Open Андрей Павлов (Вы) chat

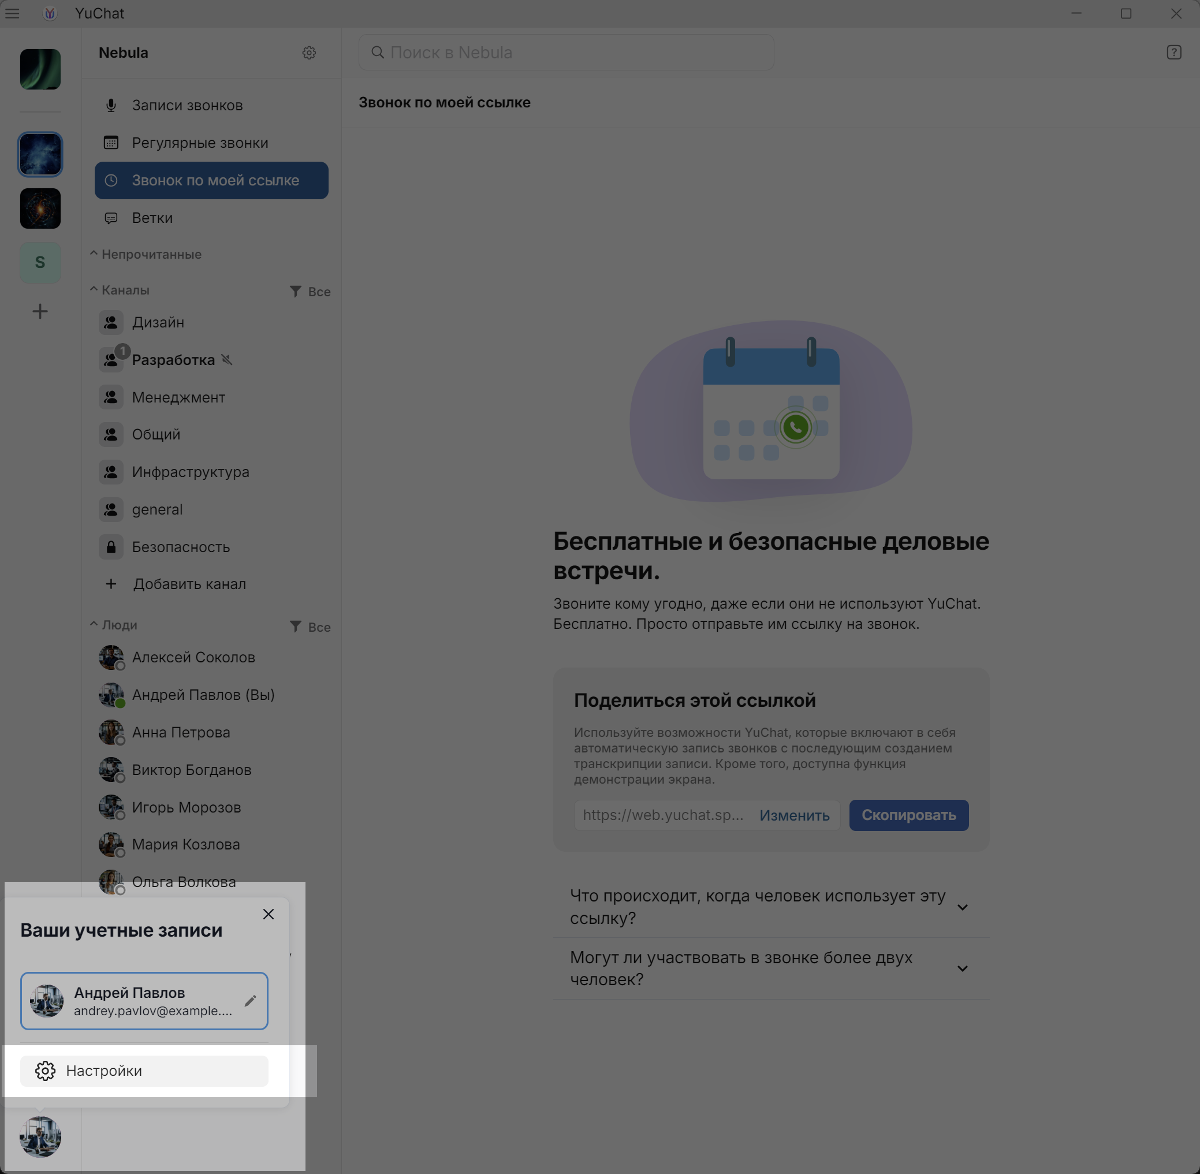211,695
